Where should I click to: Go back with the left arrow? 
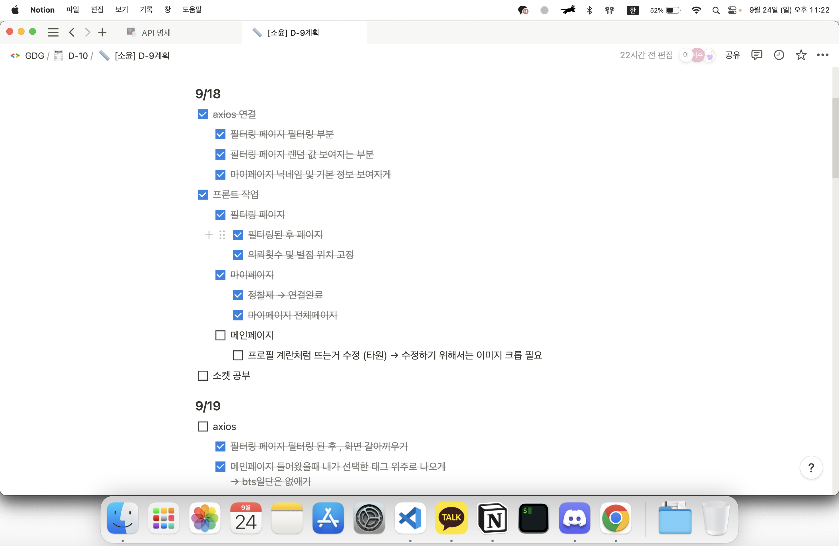(72, 33)
